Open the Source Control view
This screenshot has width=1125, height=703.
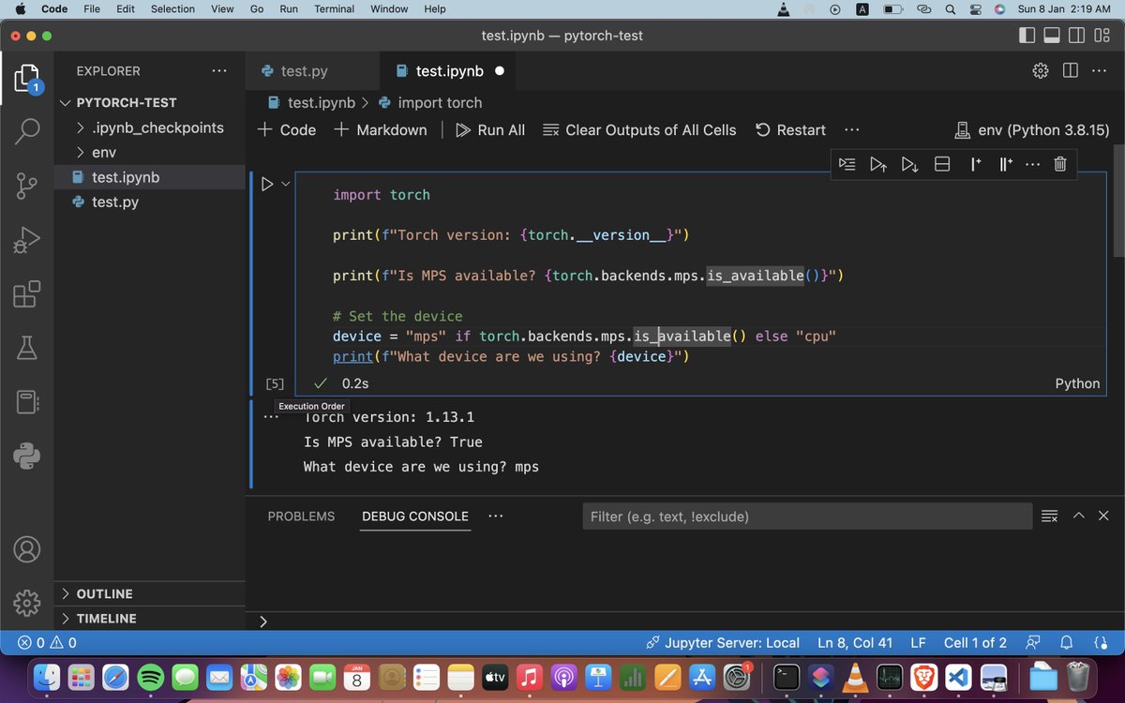pos(27,187)
